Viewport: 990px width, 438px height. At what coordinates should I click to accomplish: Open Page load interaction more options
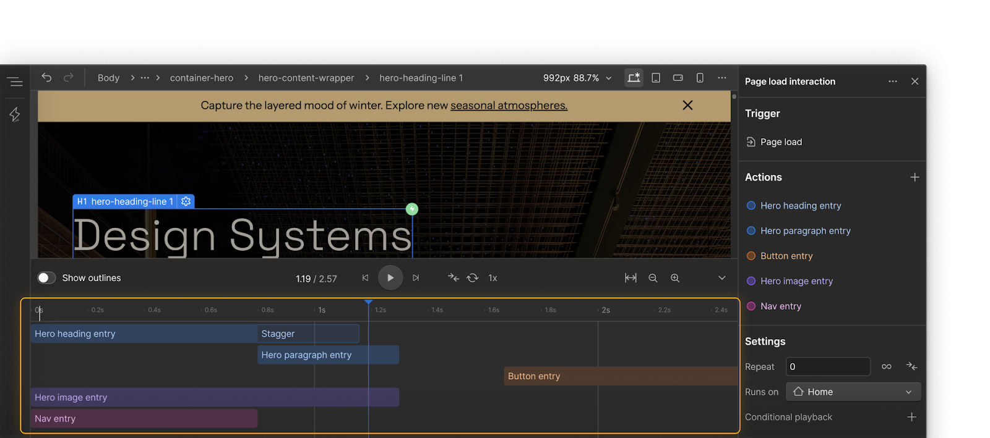tap(893, 82)
